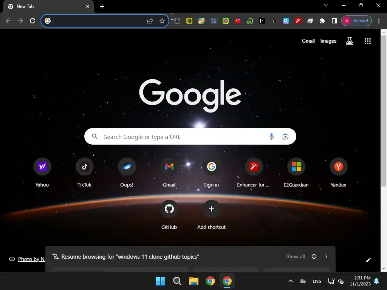This screenshot has width=387, height=290.
Task: Open Resume browsing card's more options menu
Action: click(326, 256)
